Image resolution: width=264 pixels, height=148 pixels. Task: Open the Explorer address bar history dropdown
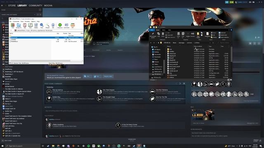click(x=210, y=43)
